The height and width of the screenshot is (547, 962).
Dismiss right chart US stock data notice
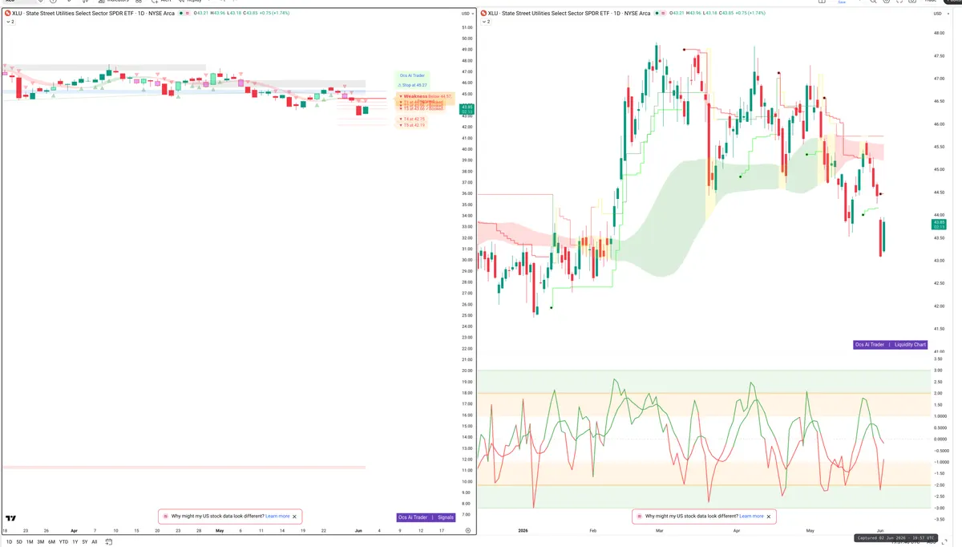[769, 517]
